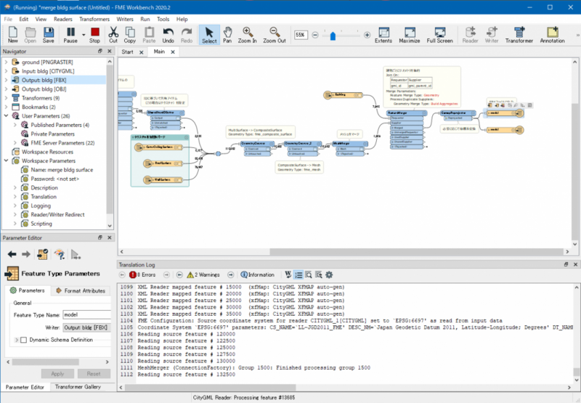Switch to Transformer Gallery tab

coord(78,387)
